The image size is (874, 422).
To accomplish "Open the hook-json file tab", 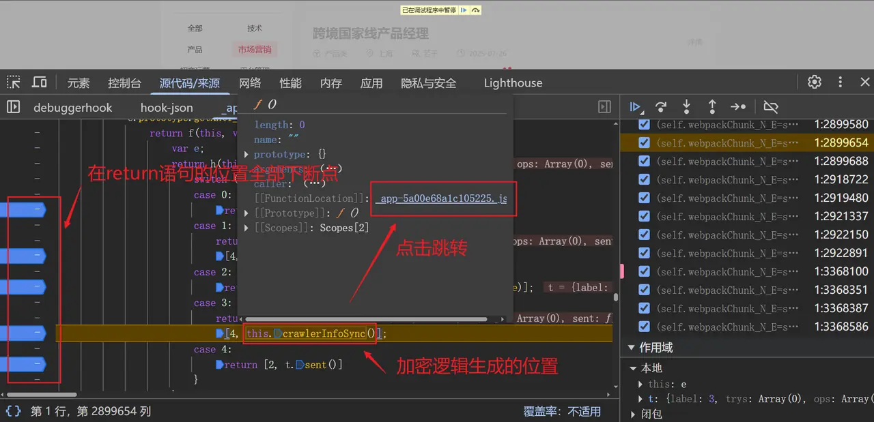I will [167, 107].
